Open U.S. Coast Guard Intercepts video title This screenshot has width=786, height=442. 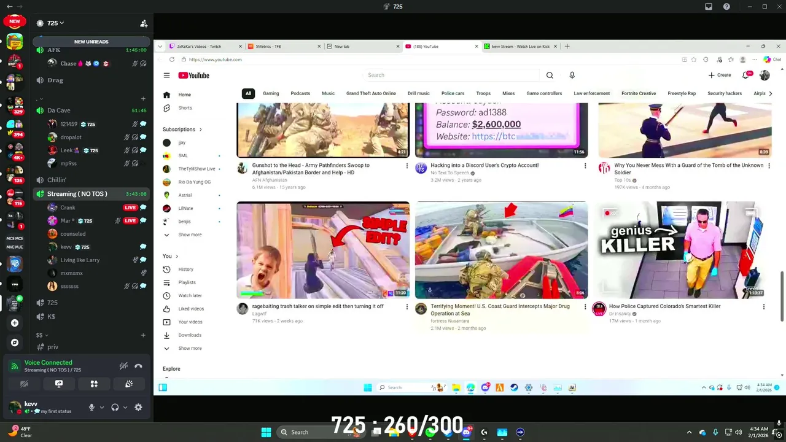[500, 310]
